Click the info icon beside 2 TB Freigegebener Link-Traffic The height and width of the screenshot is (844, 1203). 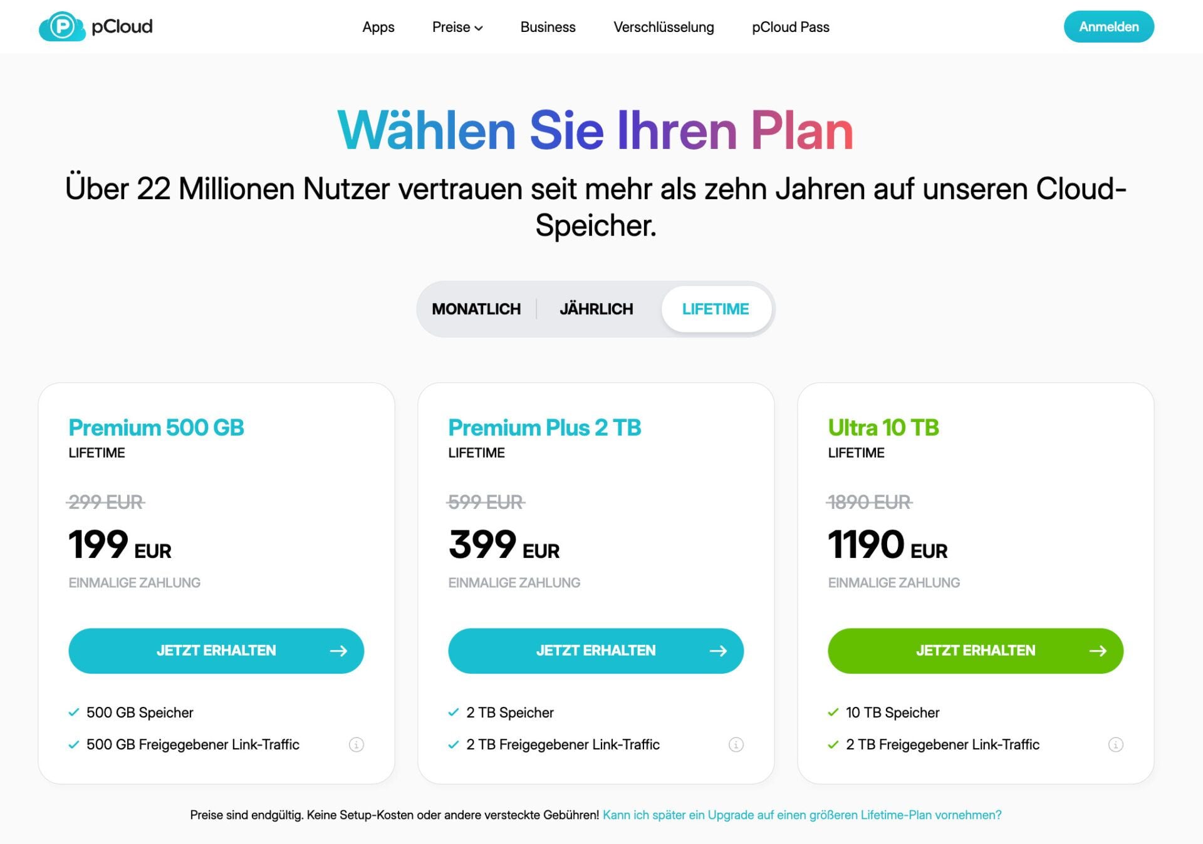[736, 744]
